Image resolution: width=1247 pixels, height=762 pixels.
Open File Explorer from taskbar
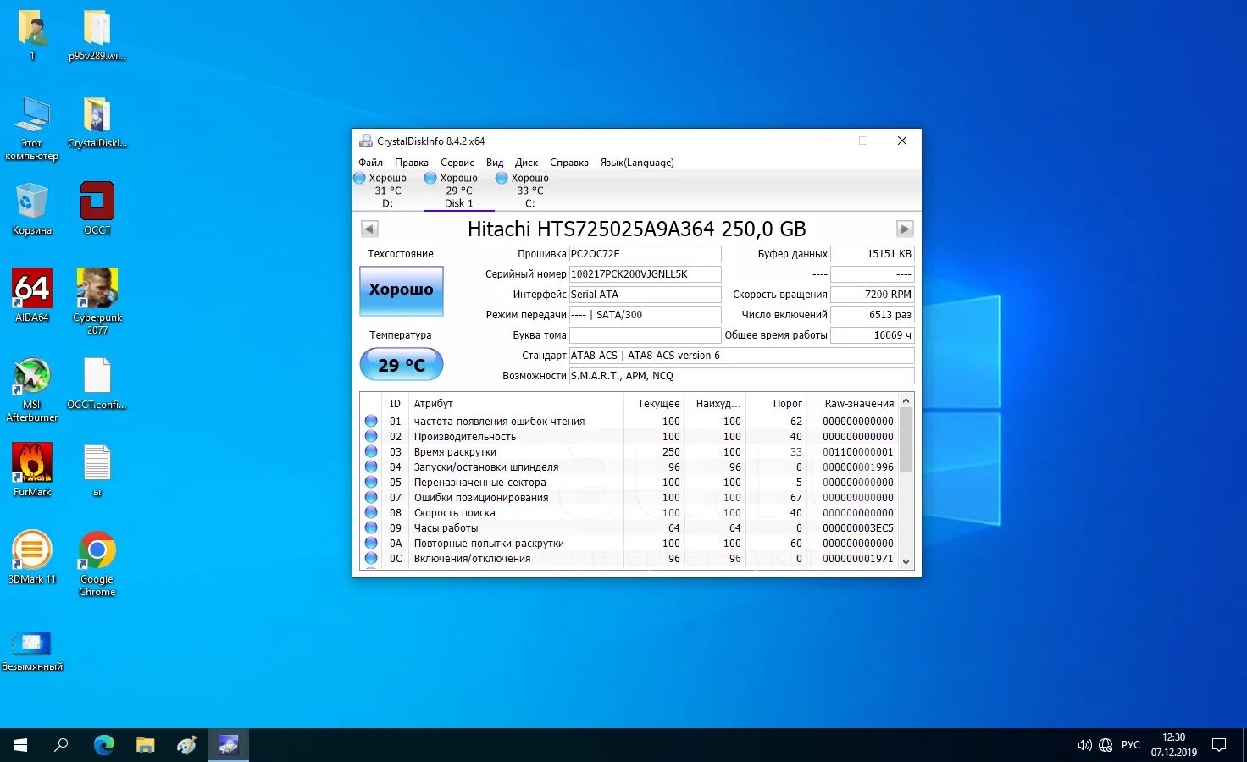point(145,745)
